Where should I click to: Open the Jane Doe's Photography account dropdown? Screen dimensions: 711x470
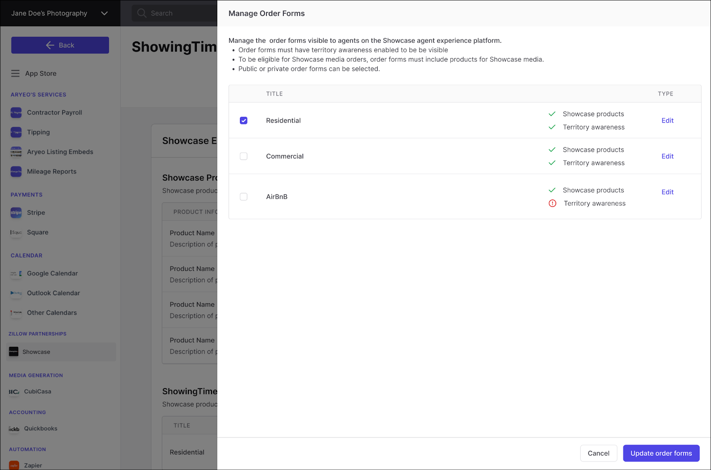point(60,13)
